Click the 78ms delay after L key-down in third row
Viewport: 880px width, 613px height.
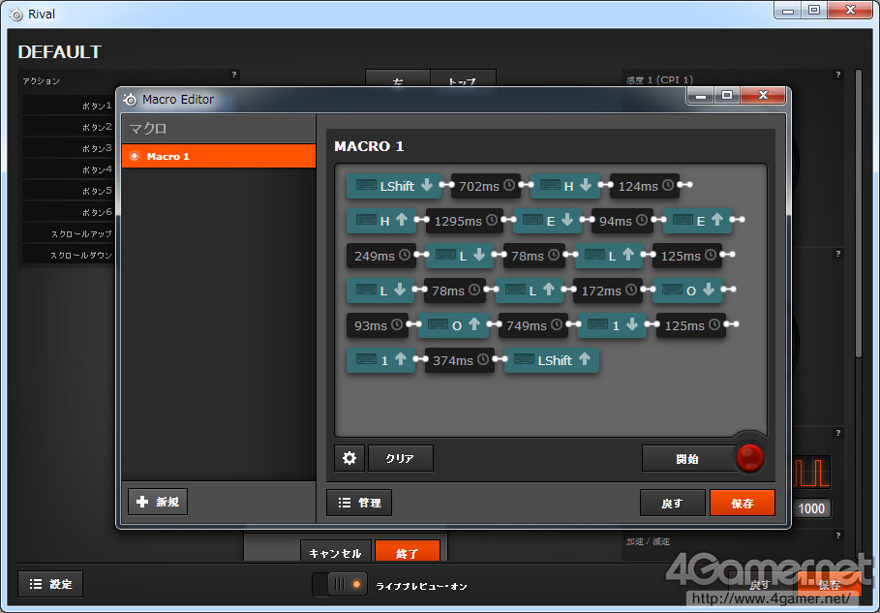tap(533, 256)
